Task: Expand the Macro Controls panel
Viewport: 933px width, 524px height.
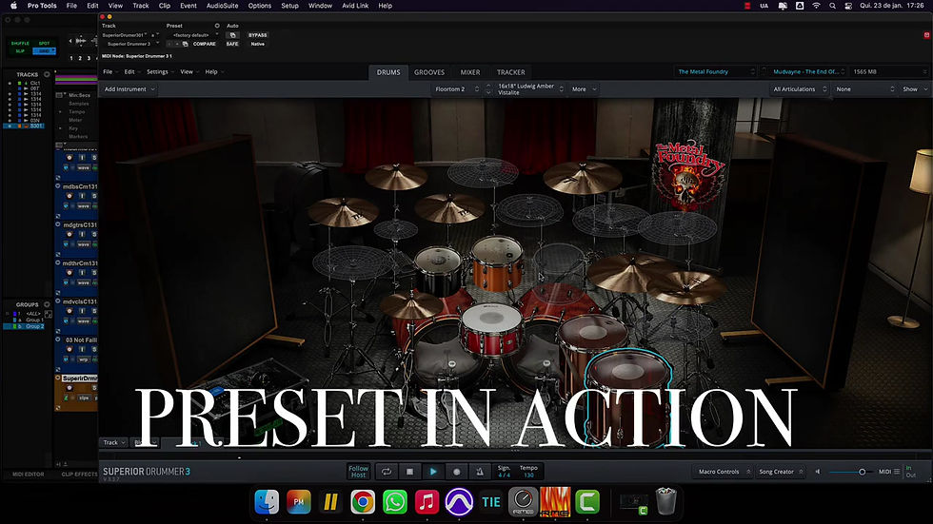Action: (723, 472)
